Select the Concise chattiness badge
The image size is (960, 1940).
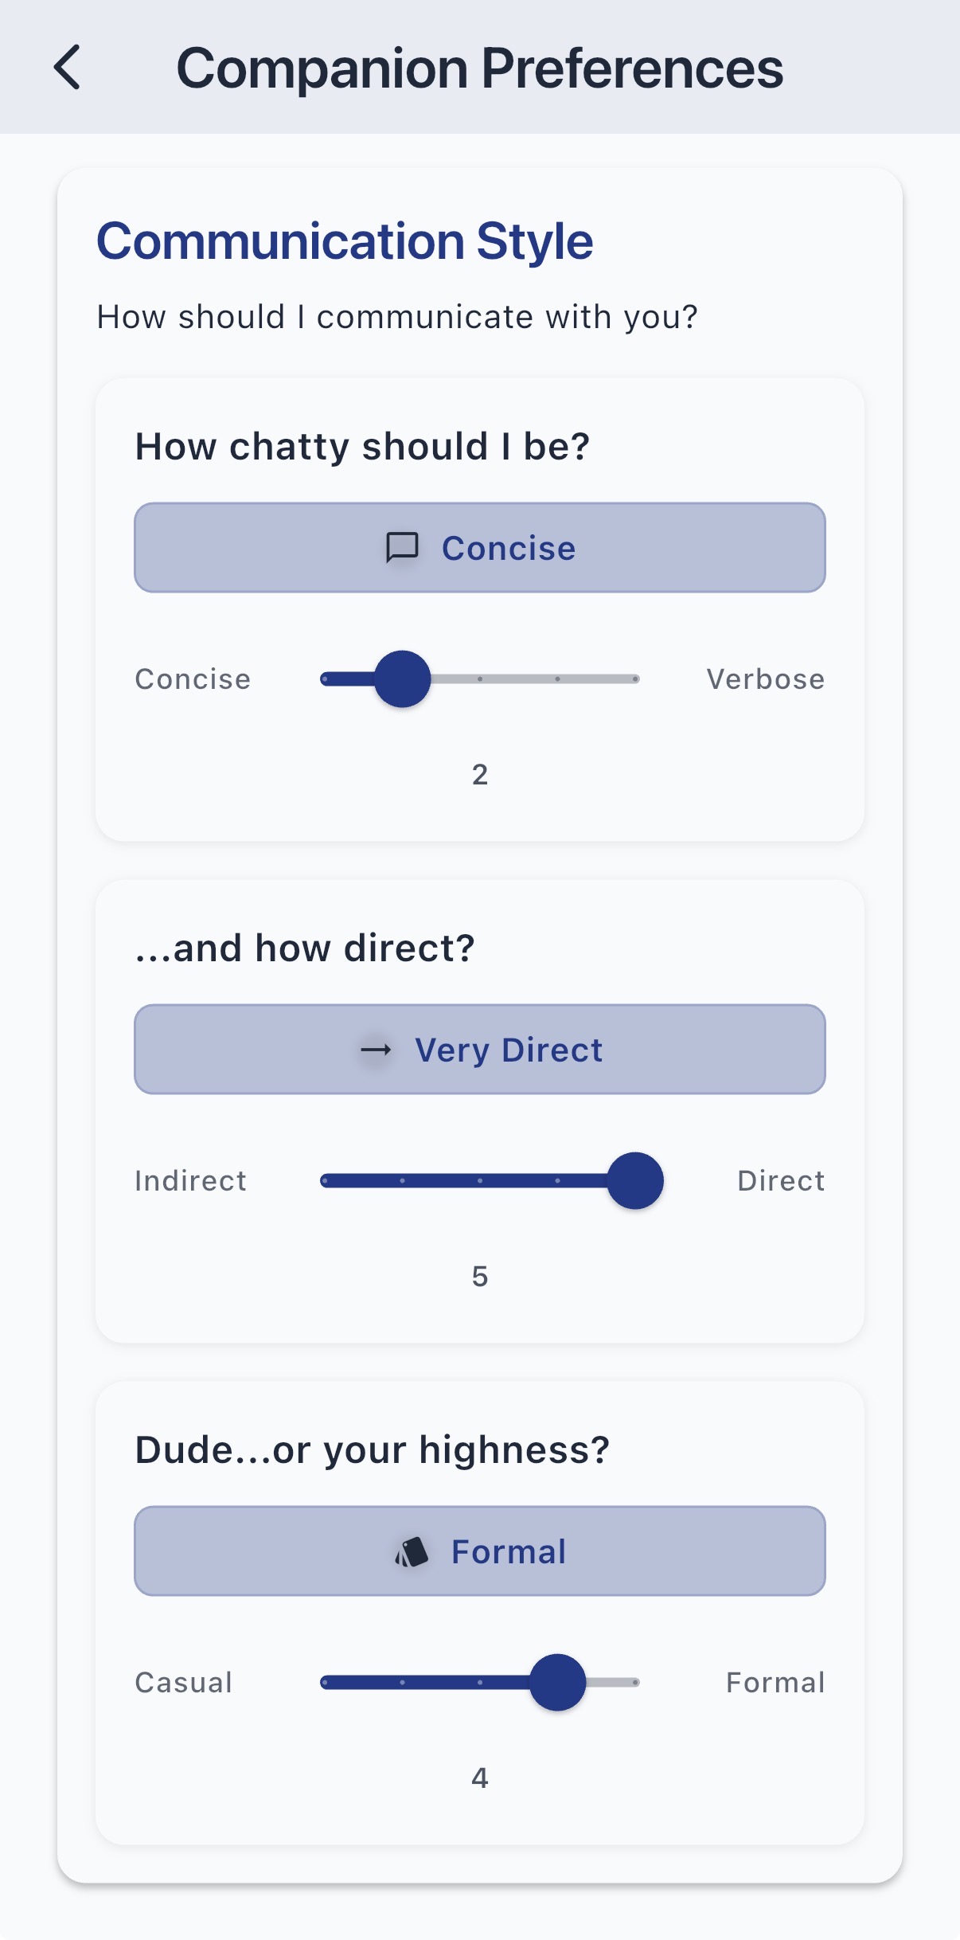[479, 547]
